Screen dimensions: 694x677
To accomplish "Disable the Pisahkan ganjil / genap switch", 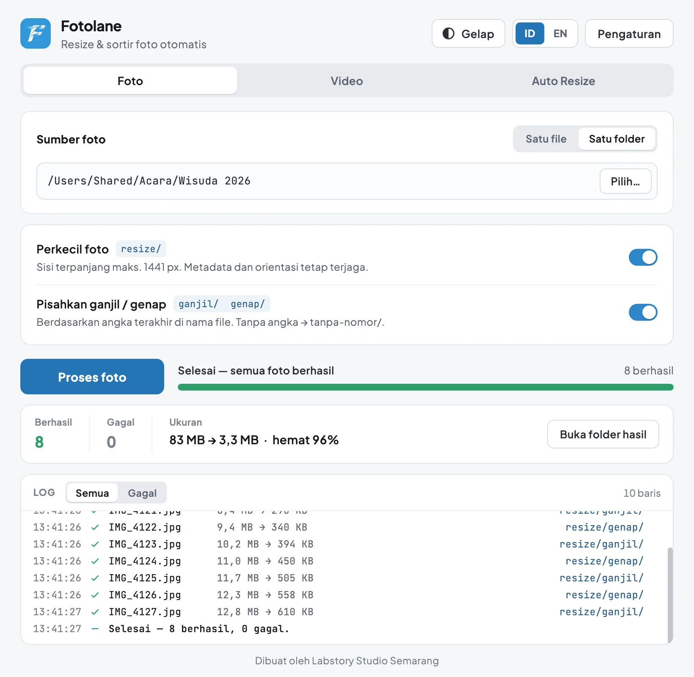I will pos(643,312).
